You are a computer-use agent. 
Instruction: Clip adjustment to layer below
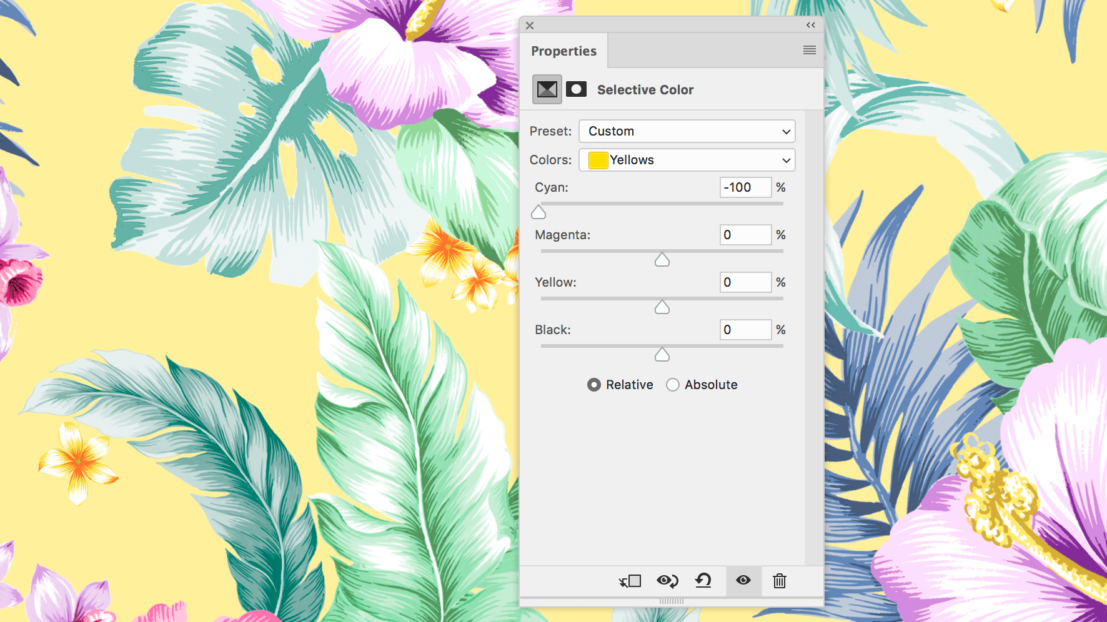click(630, 581)
